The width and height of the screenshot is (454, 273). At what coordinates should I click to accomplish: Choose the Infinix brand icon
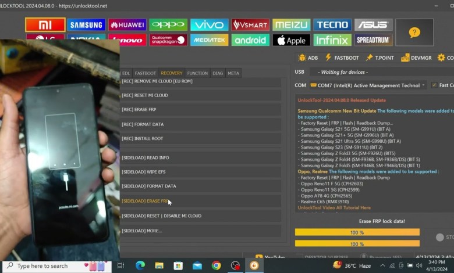coord(332,40)
